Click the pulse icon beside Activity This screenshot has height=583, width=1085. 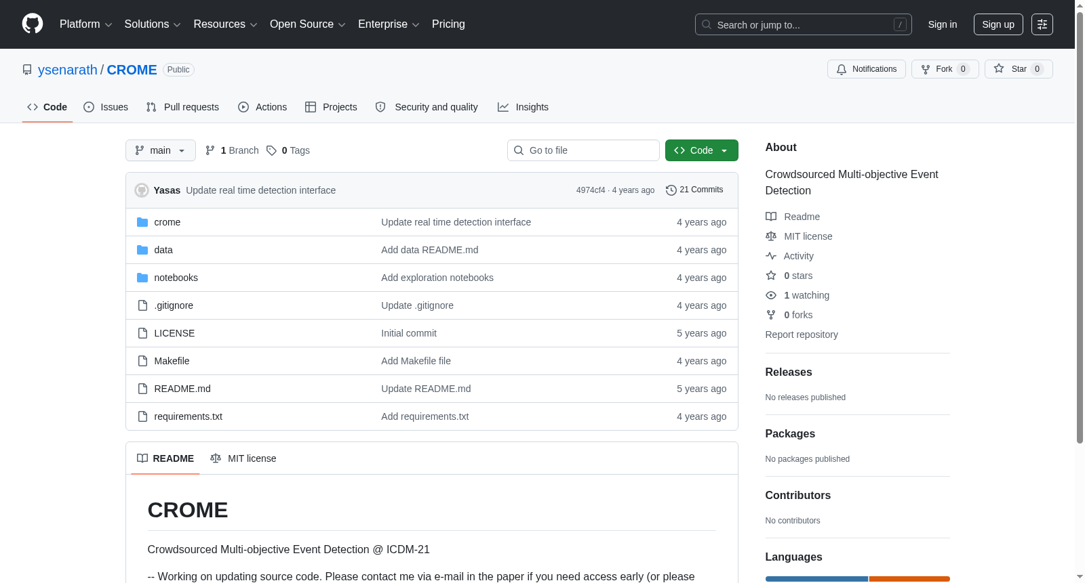[771, 256]
